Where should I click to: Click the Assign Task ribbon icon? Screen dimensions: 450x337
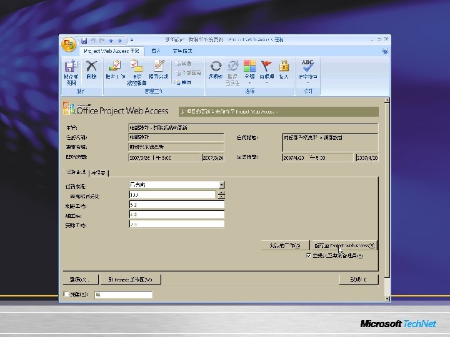(116, 69)
